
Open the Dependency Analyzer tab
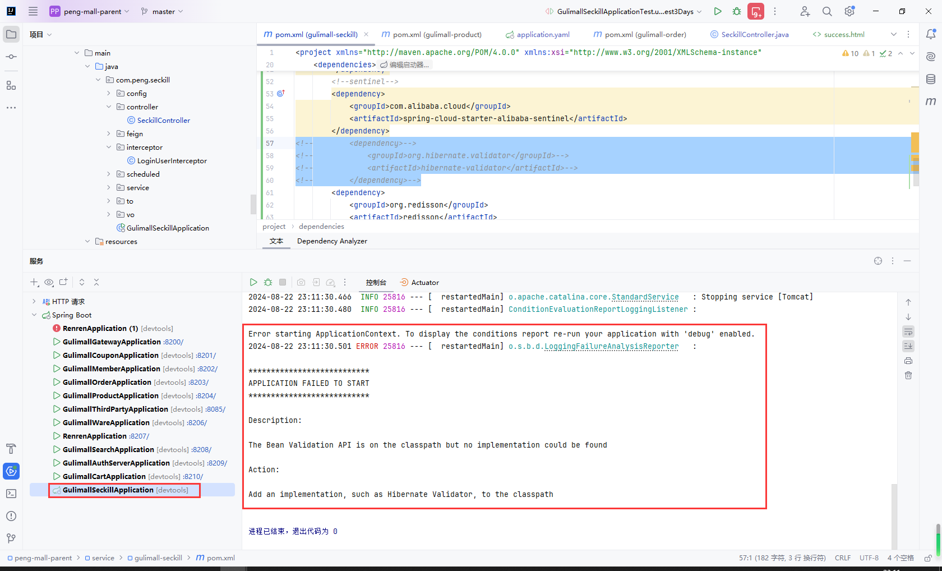coord(332,241)
